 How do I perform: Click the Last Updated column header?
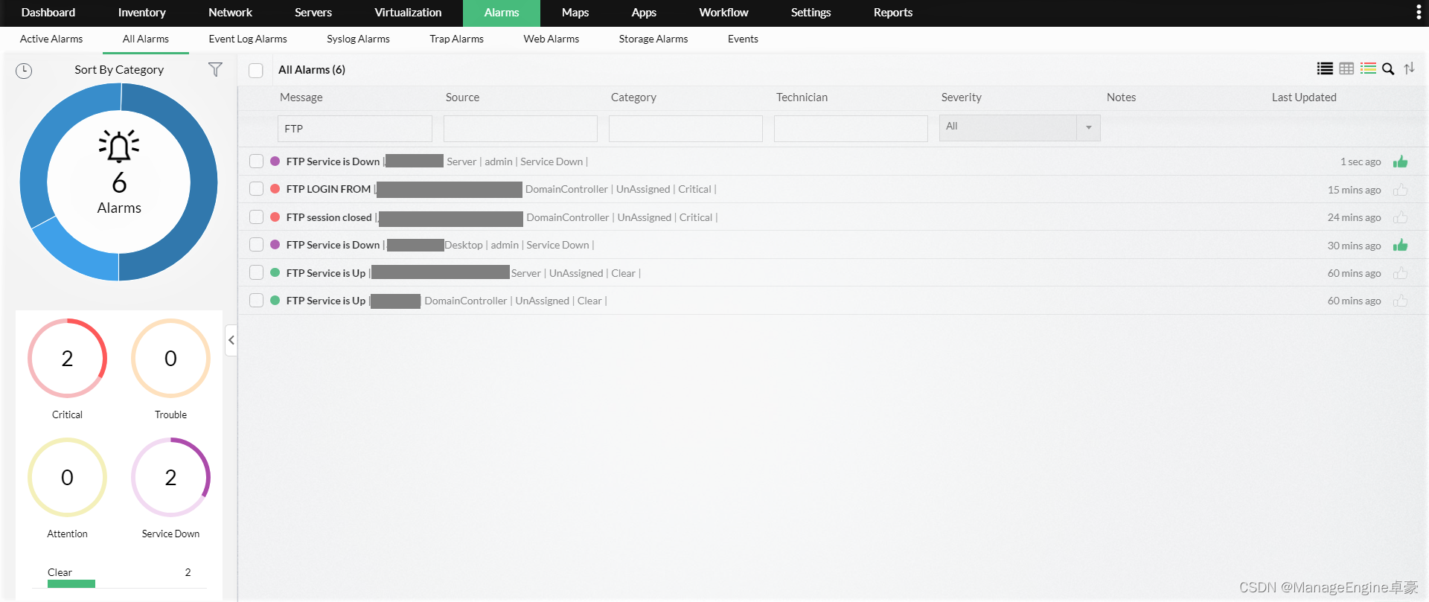coord(1304,97)
